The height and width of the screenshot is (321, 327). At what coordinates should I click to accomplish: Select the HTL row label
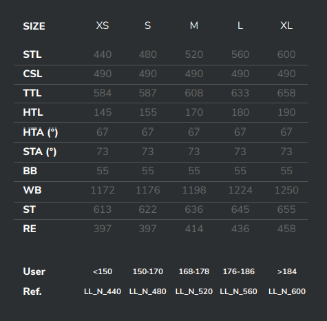pyautogui.click(x=33, y=112)
